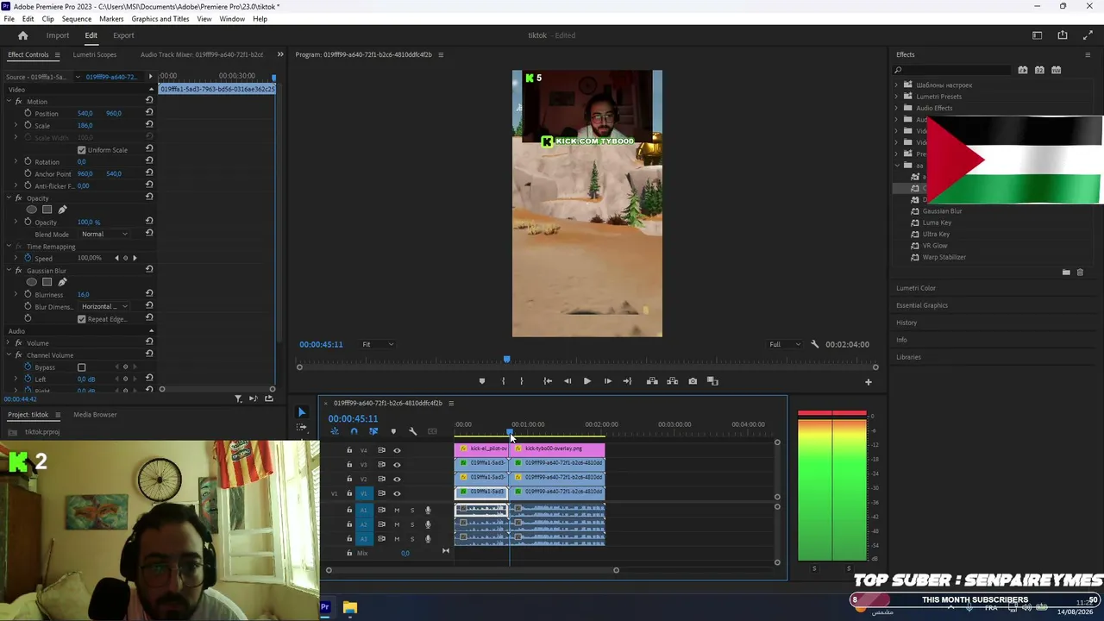Open the Program monitor Fit zoom dropdown
Viewport: 1104px width, 621px height.
point(378,344)
